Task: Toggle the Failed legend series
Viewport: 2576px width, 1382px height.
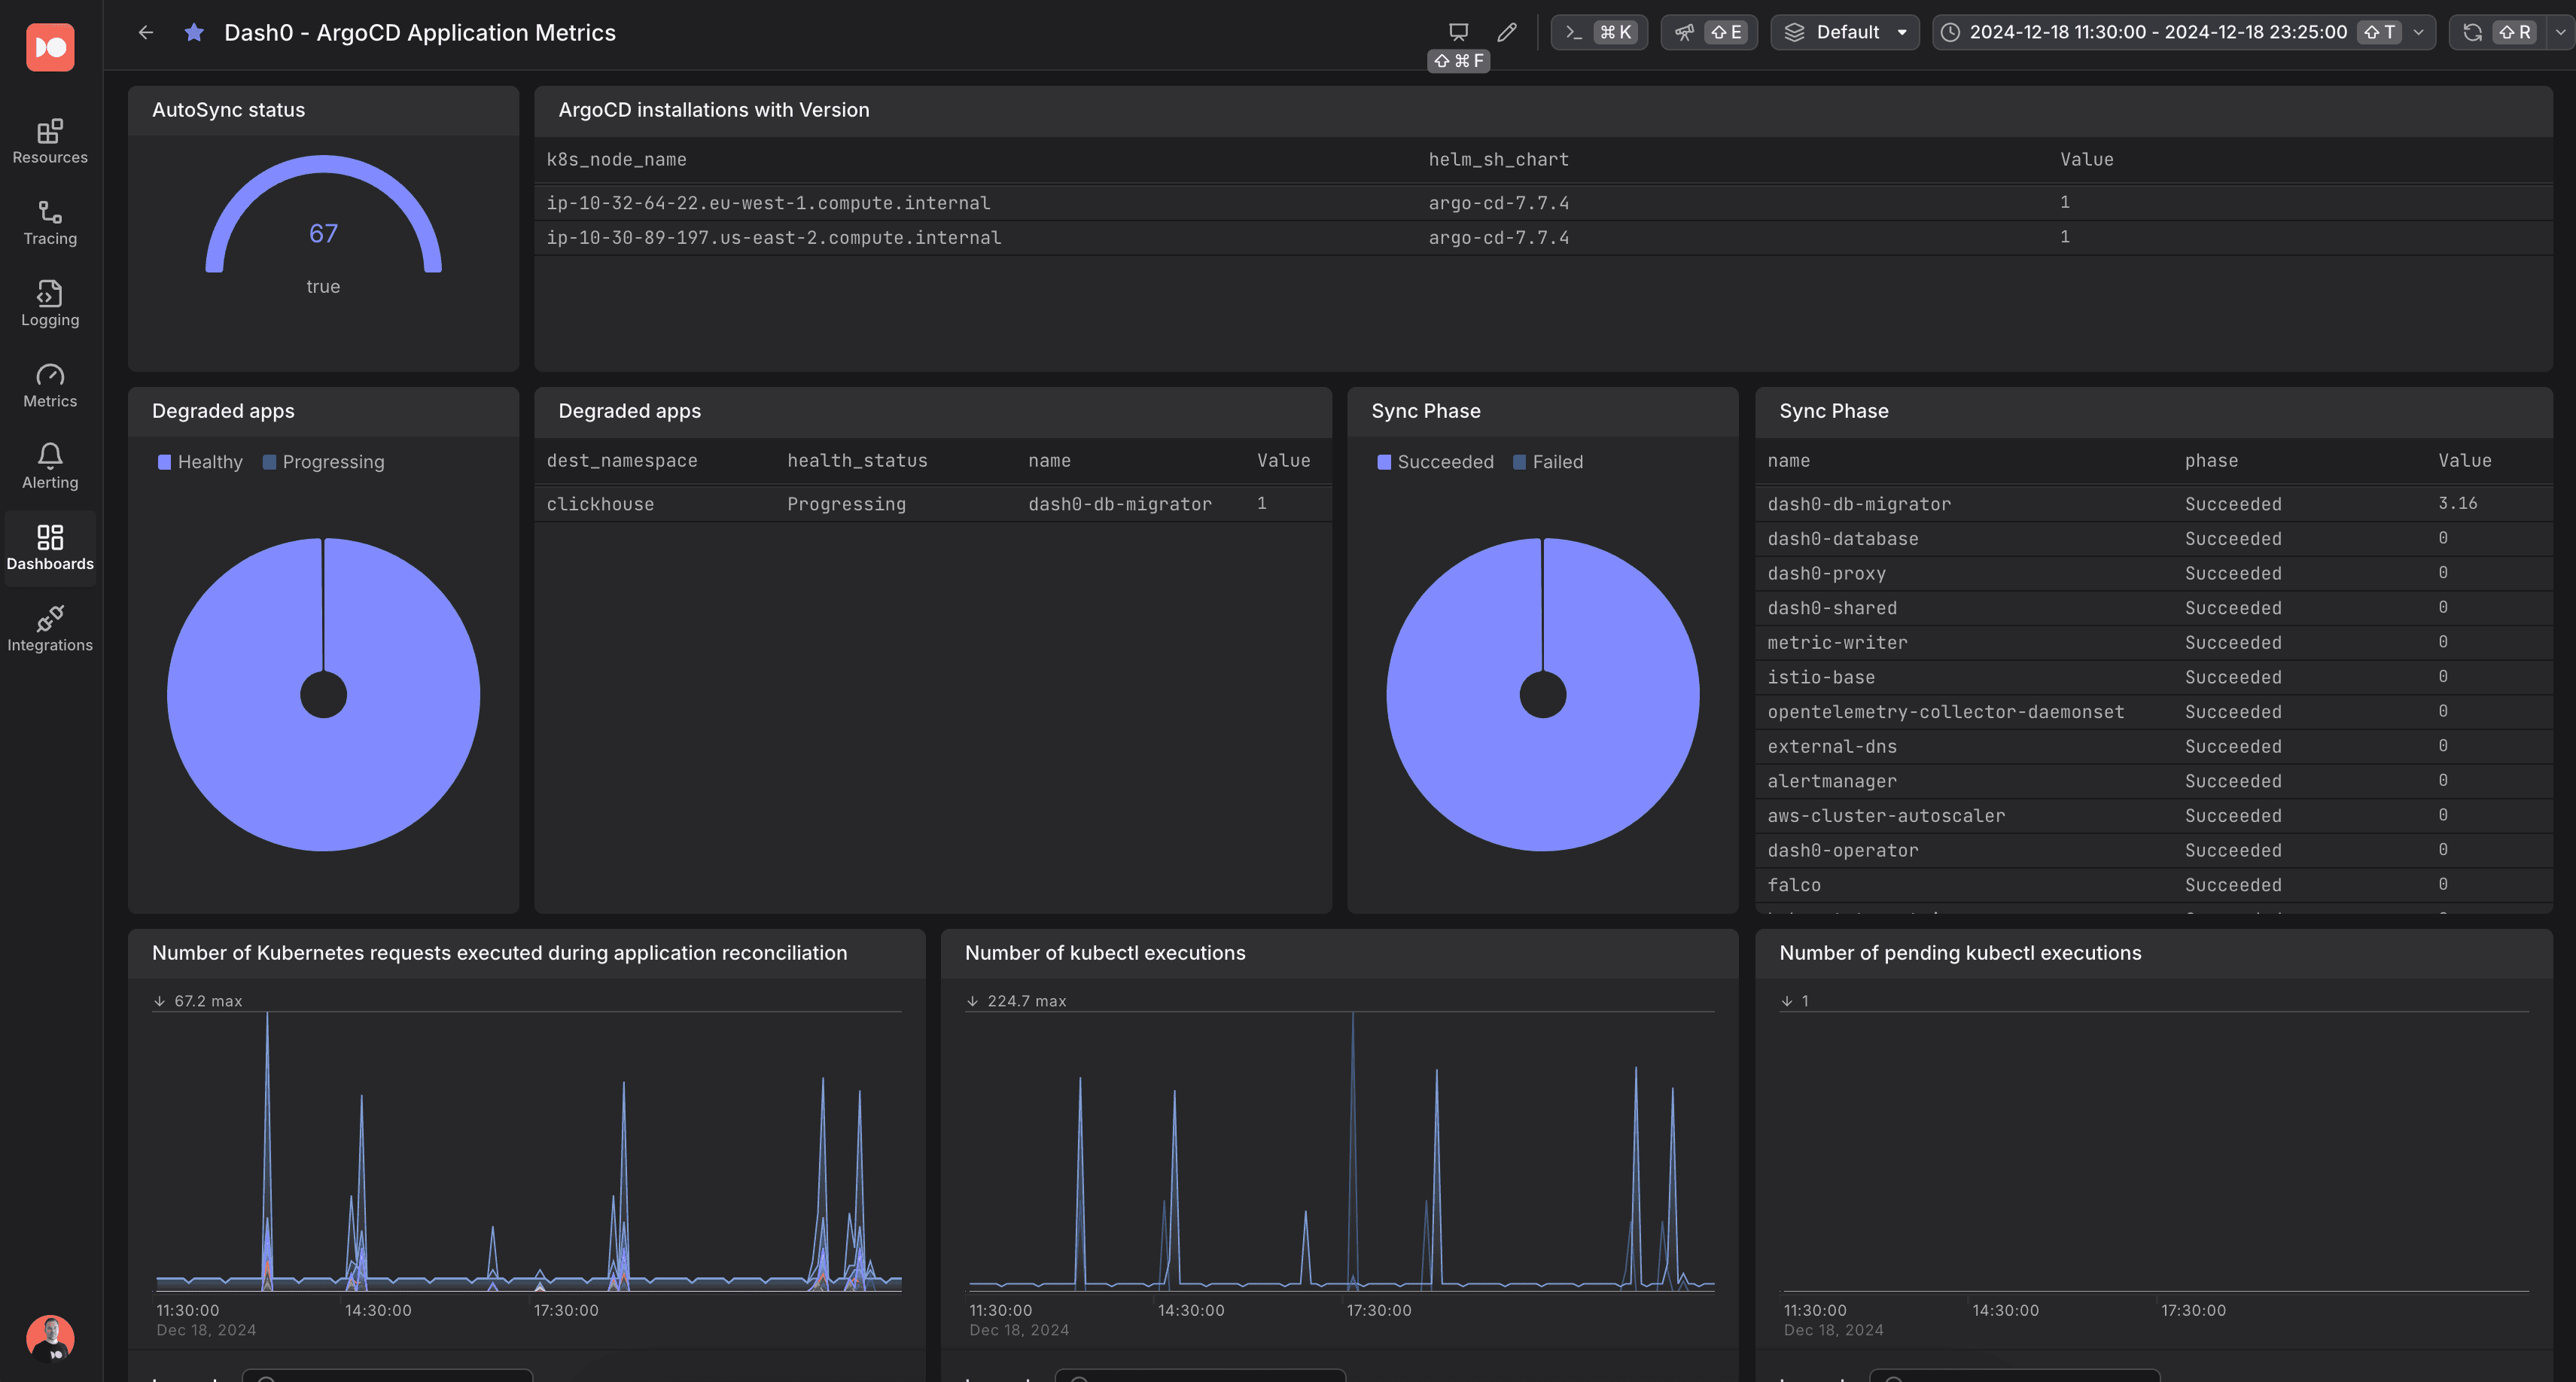Action: point(1548,461)
